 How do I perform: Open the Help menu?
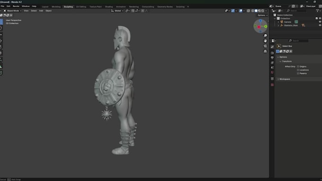34,6
